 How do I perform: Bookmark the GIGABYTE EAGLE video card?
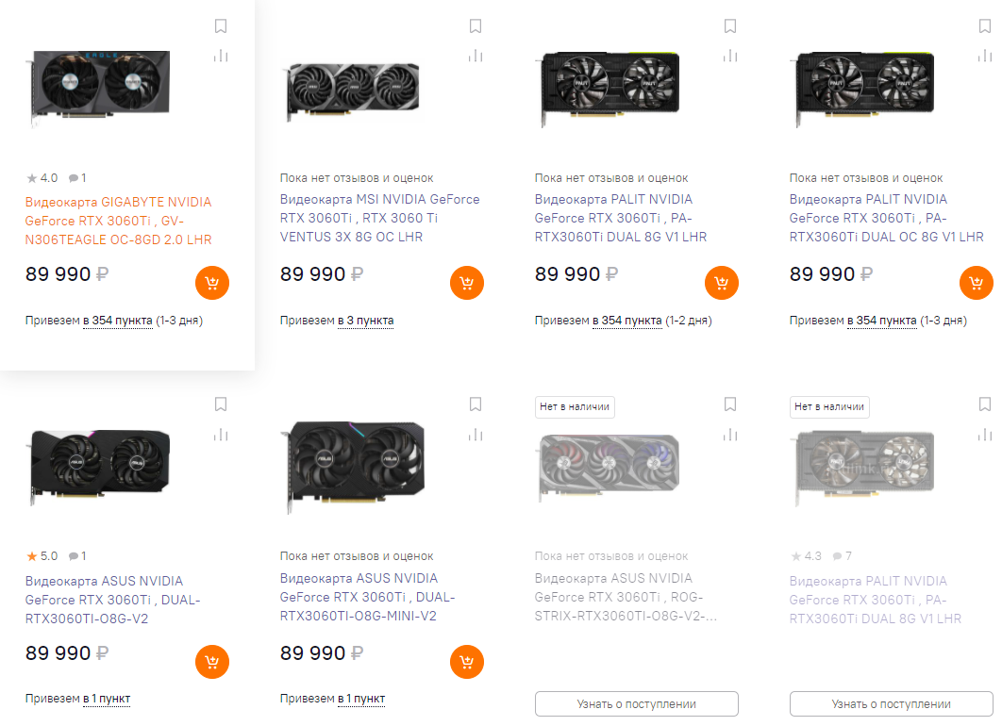tap(221, 26)
